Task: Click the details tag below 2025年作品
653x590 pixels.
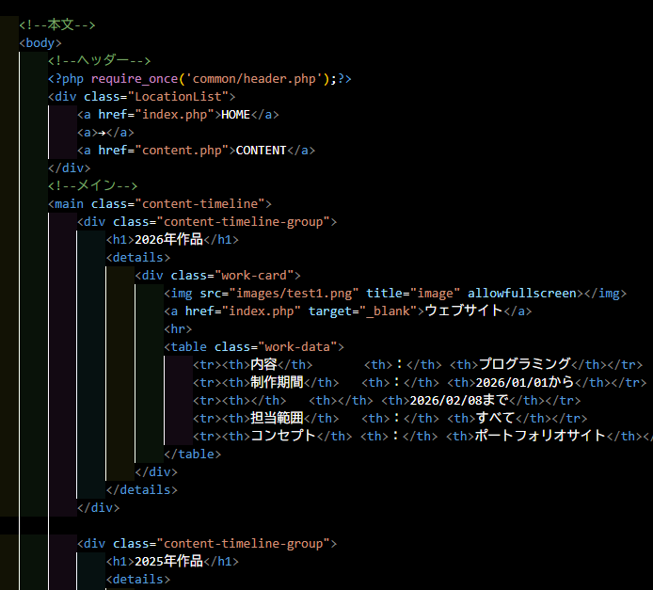Action: (x=138, y=580)
